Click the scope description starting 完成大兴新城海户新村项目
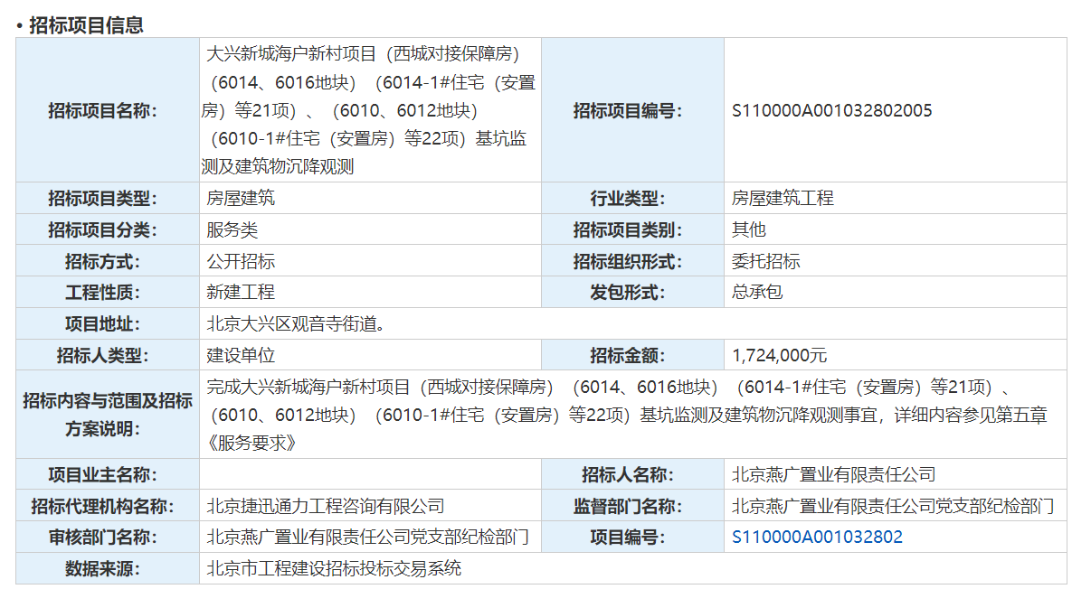 (627, 415)
